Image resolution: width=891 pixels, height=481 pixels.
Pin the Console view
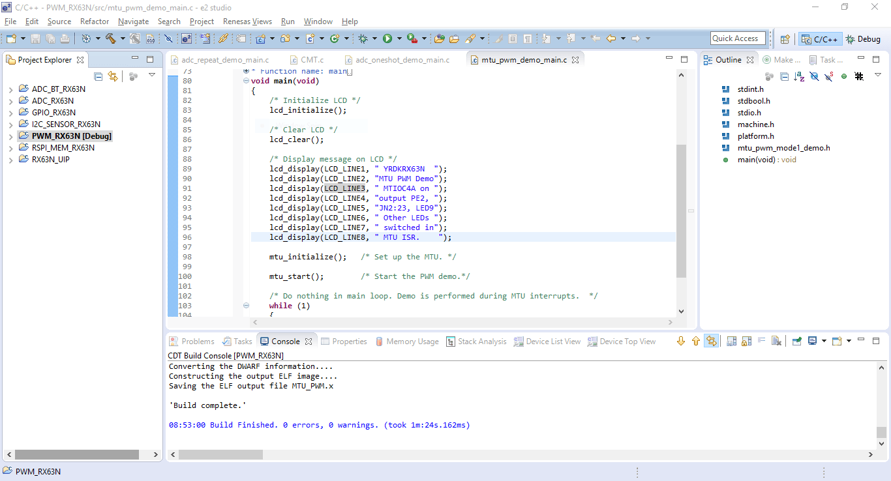click(796, 341)
